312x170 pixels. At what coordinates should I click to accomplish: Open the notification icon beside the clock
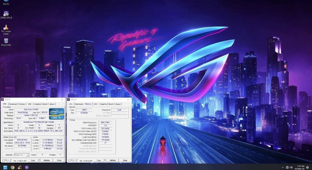click(x=308, y=168)
